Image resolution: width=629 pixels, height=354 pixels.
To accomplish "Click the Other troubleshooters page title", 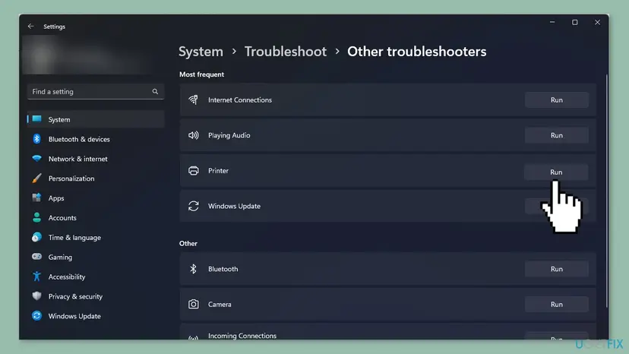I will (x=417, y=52).
